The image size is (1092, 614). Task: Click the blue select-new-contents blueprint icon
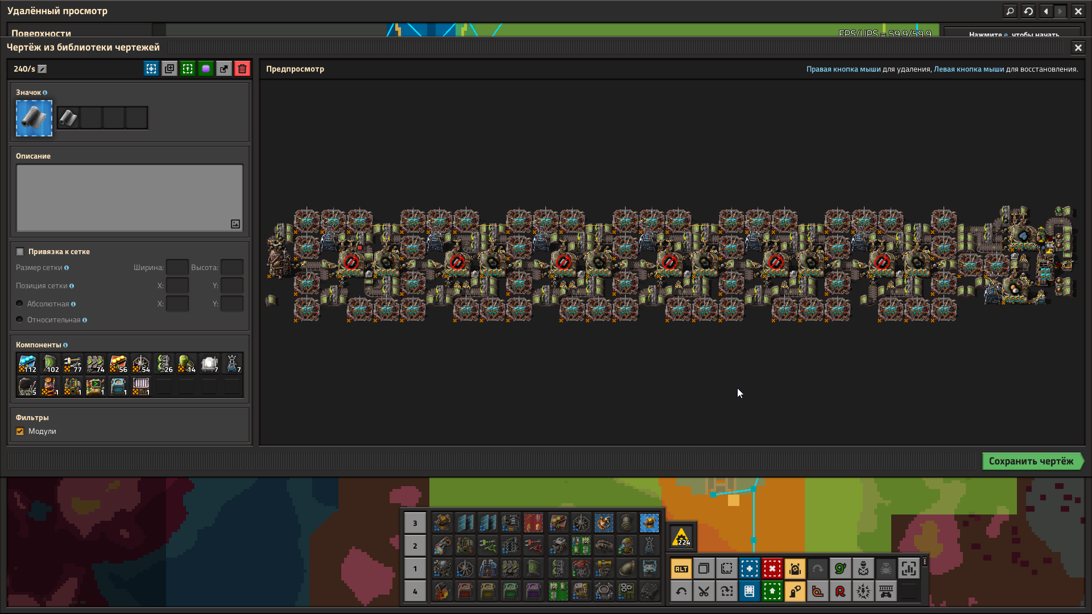coord(151,69)
